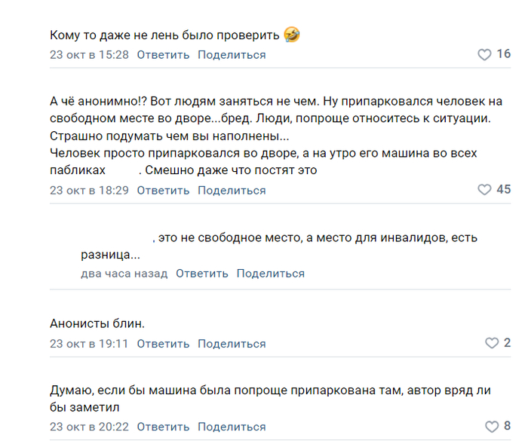Open the 'два часа назад' timestamp
The height and width of the screenshot is (441, 528).
124,274
